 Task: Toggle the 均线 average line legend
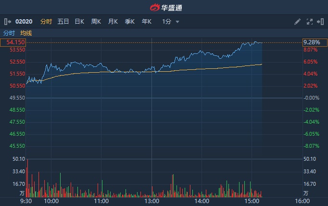point(26,33)
